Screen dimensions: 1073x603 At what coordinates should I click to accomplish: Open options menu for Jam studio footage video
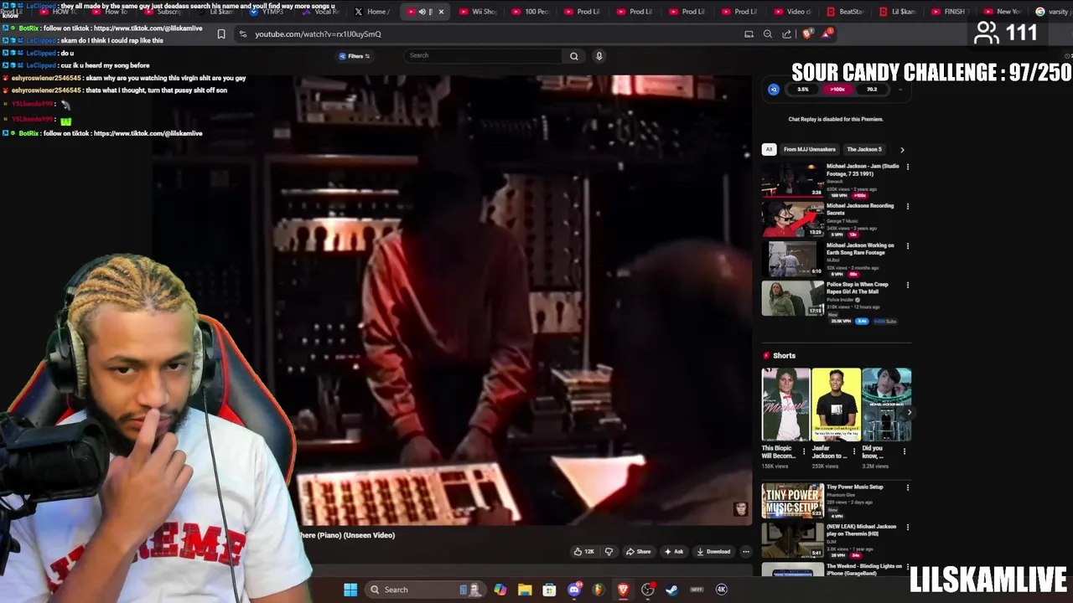point(908,167)
